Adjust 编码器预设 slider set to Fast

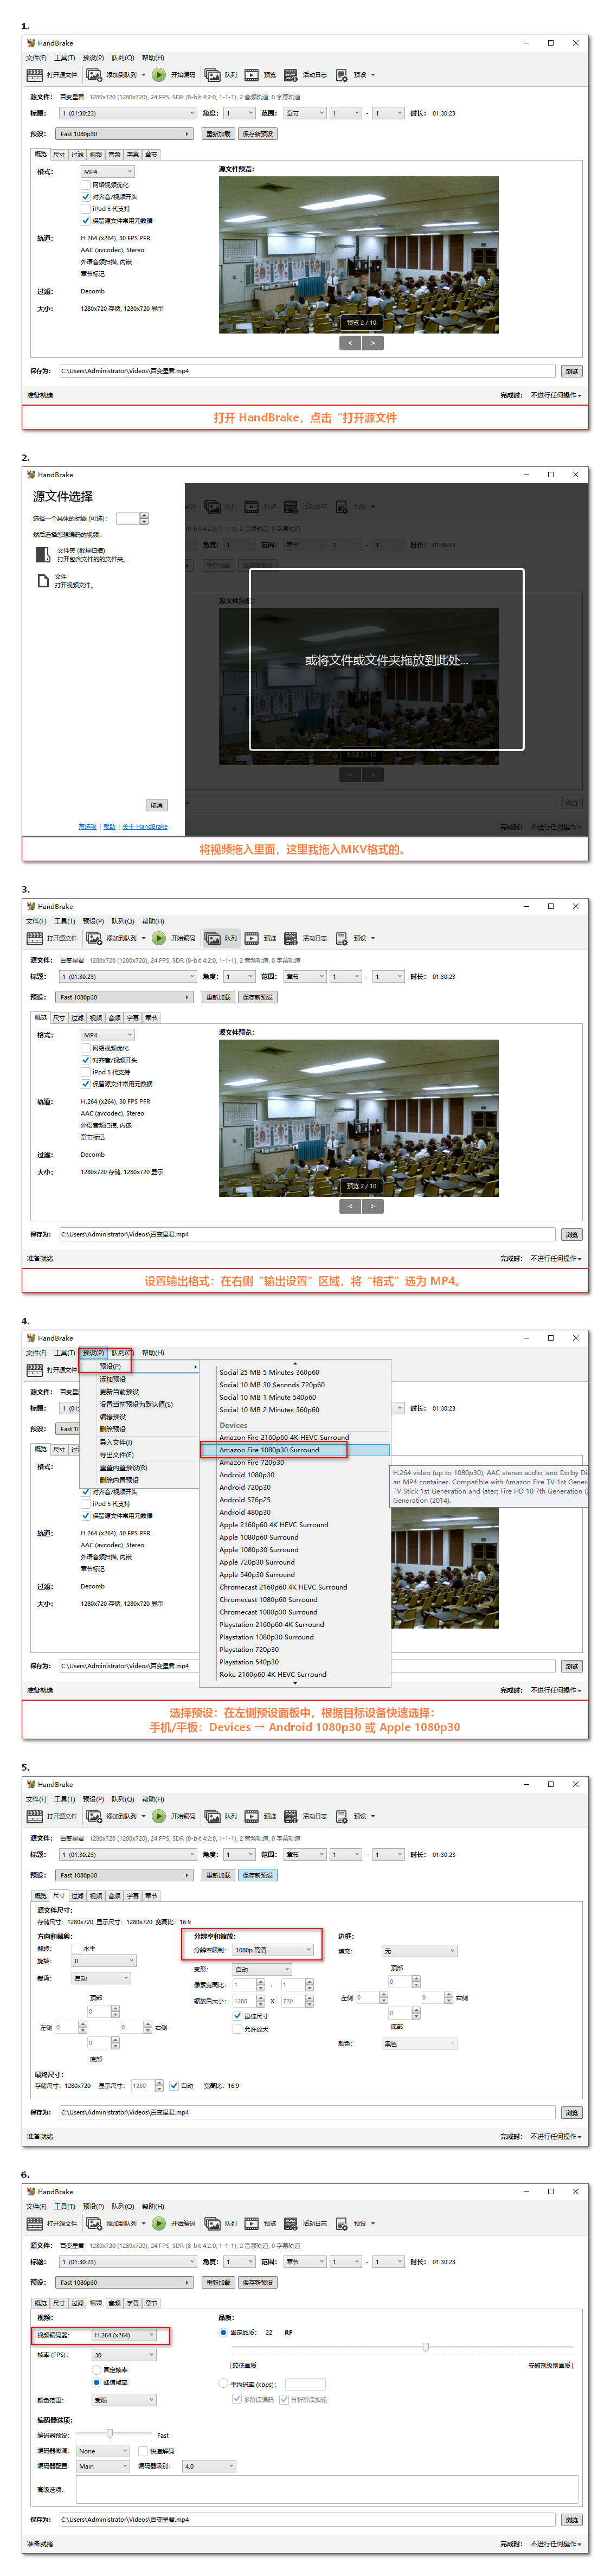(110, 2435)
